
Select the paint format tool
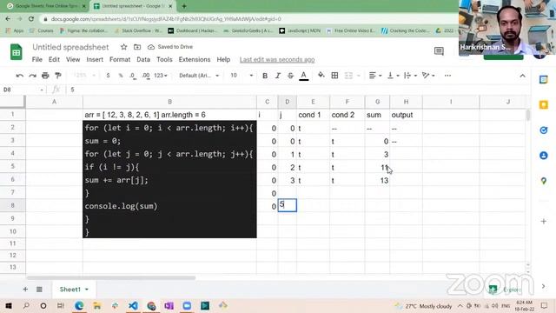click(58, 76)
